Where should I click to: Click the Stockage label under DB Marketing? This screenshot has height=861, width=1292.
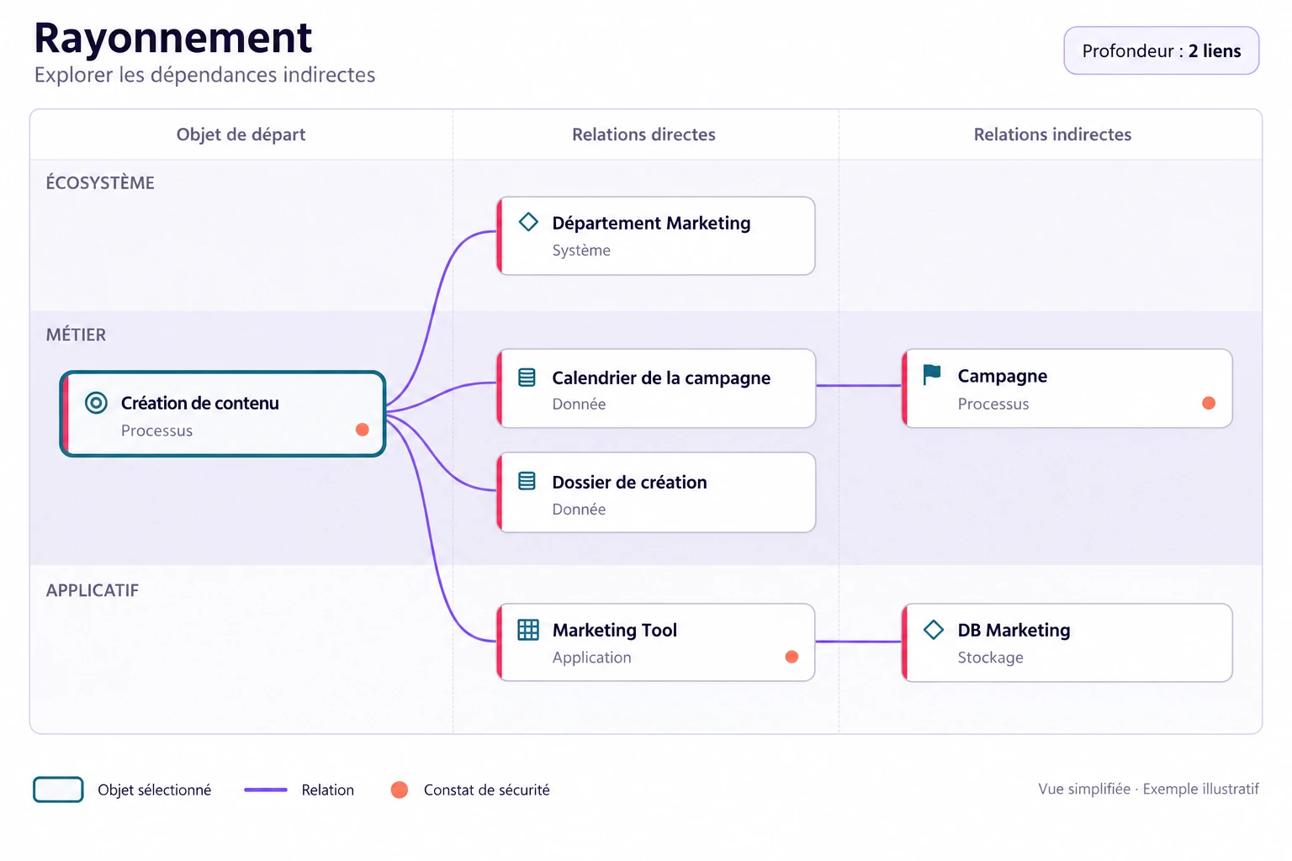(990, 657)
